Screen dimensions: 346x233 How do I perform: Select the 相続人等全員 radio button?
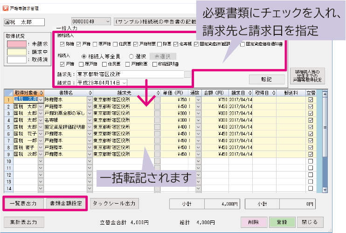(x=84, y=56)
